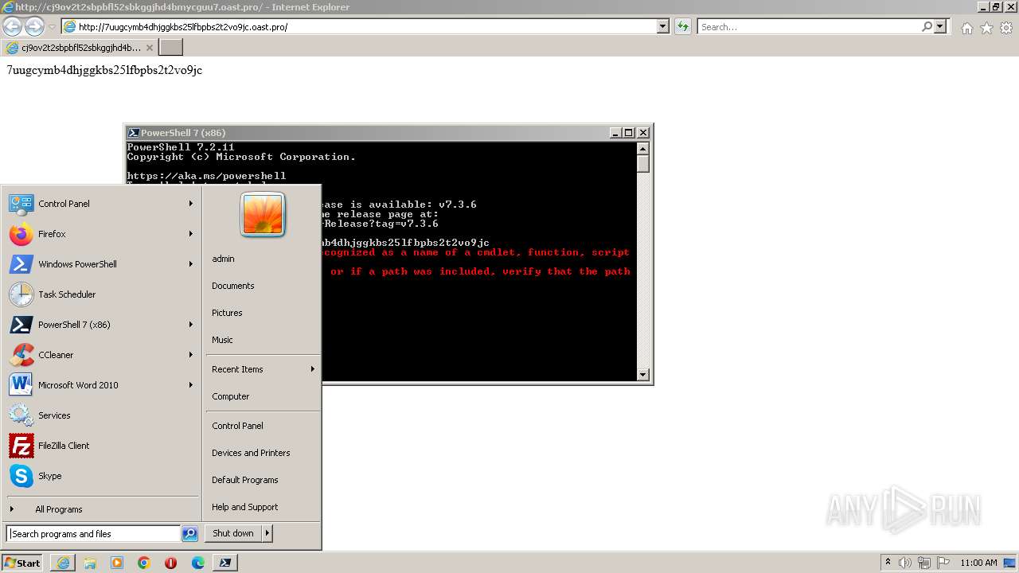Click in the IE Search box
The height and width of the screenshot is (573, 1019).
click(809, 26)
